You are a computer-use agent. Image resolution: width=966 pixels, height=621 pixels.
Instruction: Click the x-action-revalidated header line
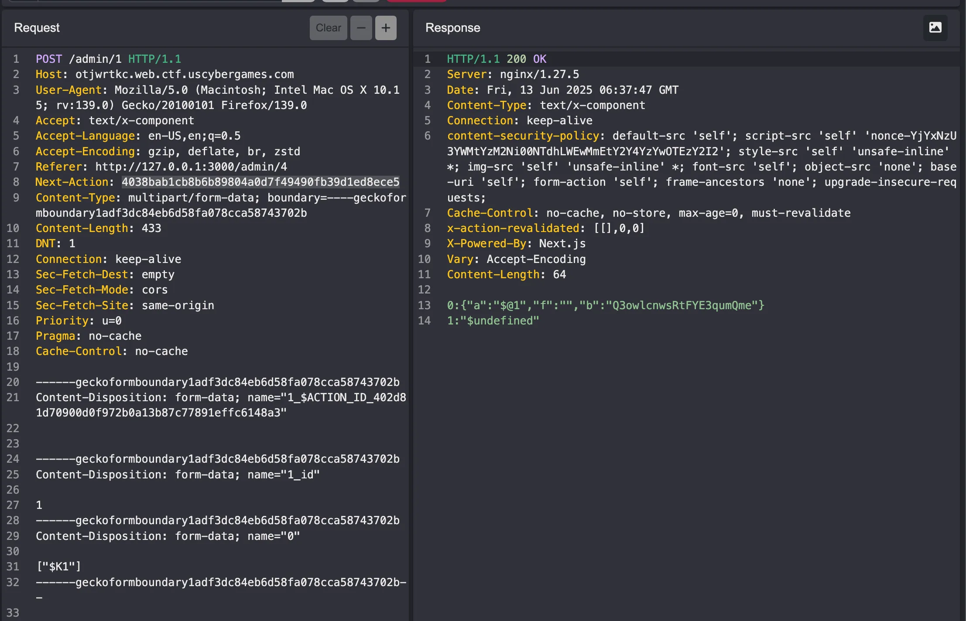[x=545, y=228]
